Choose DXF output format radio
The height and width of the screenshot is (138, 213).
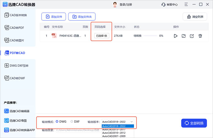point(72,122)
